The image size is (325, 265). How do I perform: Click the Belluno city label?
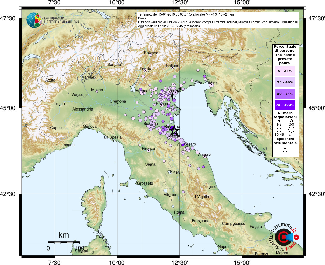(x=173, y=65)
